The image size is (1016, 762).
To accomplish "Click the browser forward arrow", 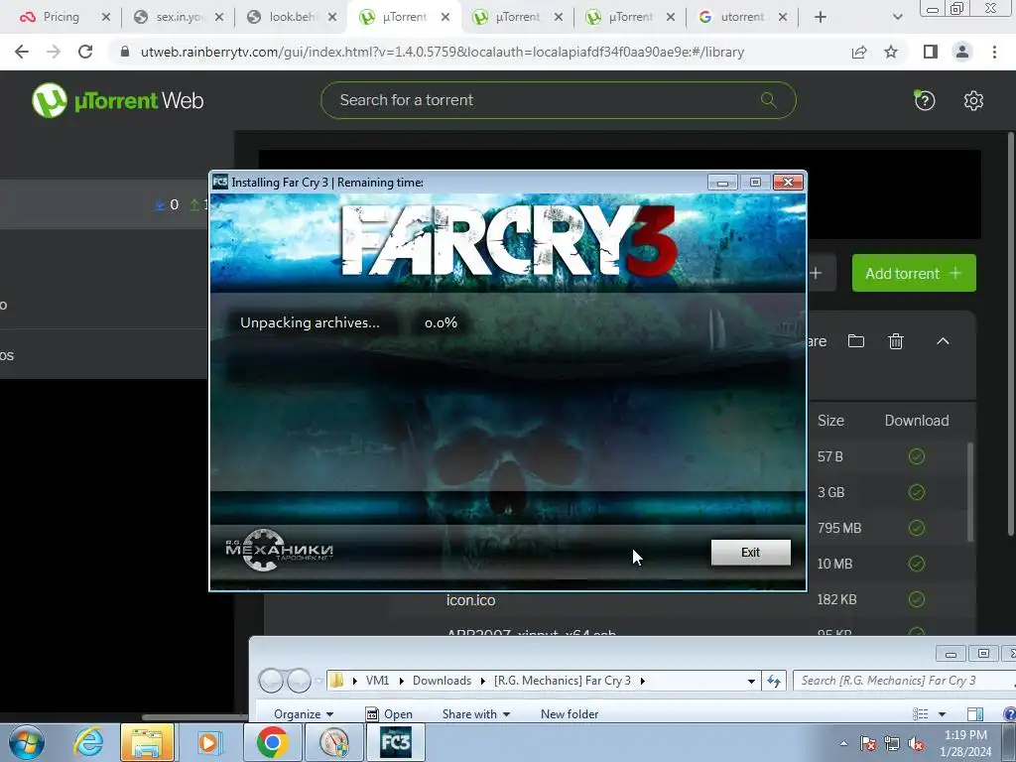I will [54, 52].
